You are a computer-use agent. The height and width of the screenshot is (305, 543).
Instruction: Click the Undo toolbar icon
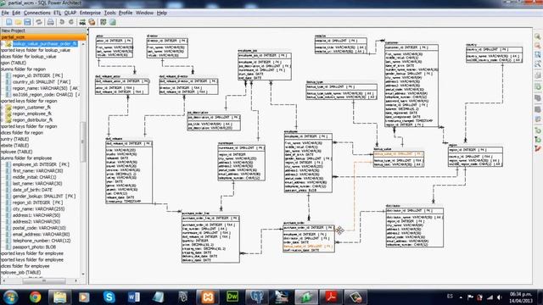coord(62,22)
